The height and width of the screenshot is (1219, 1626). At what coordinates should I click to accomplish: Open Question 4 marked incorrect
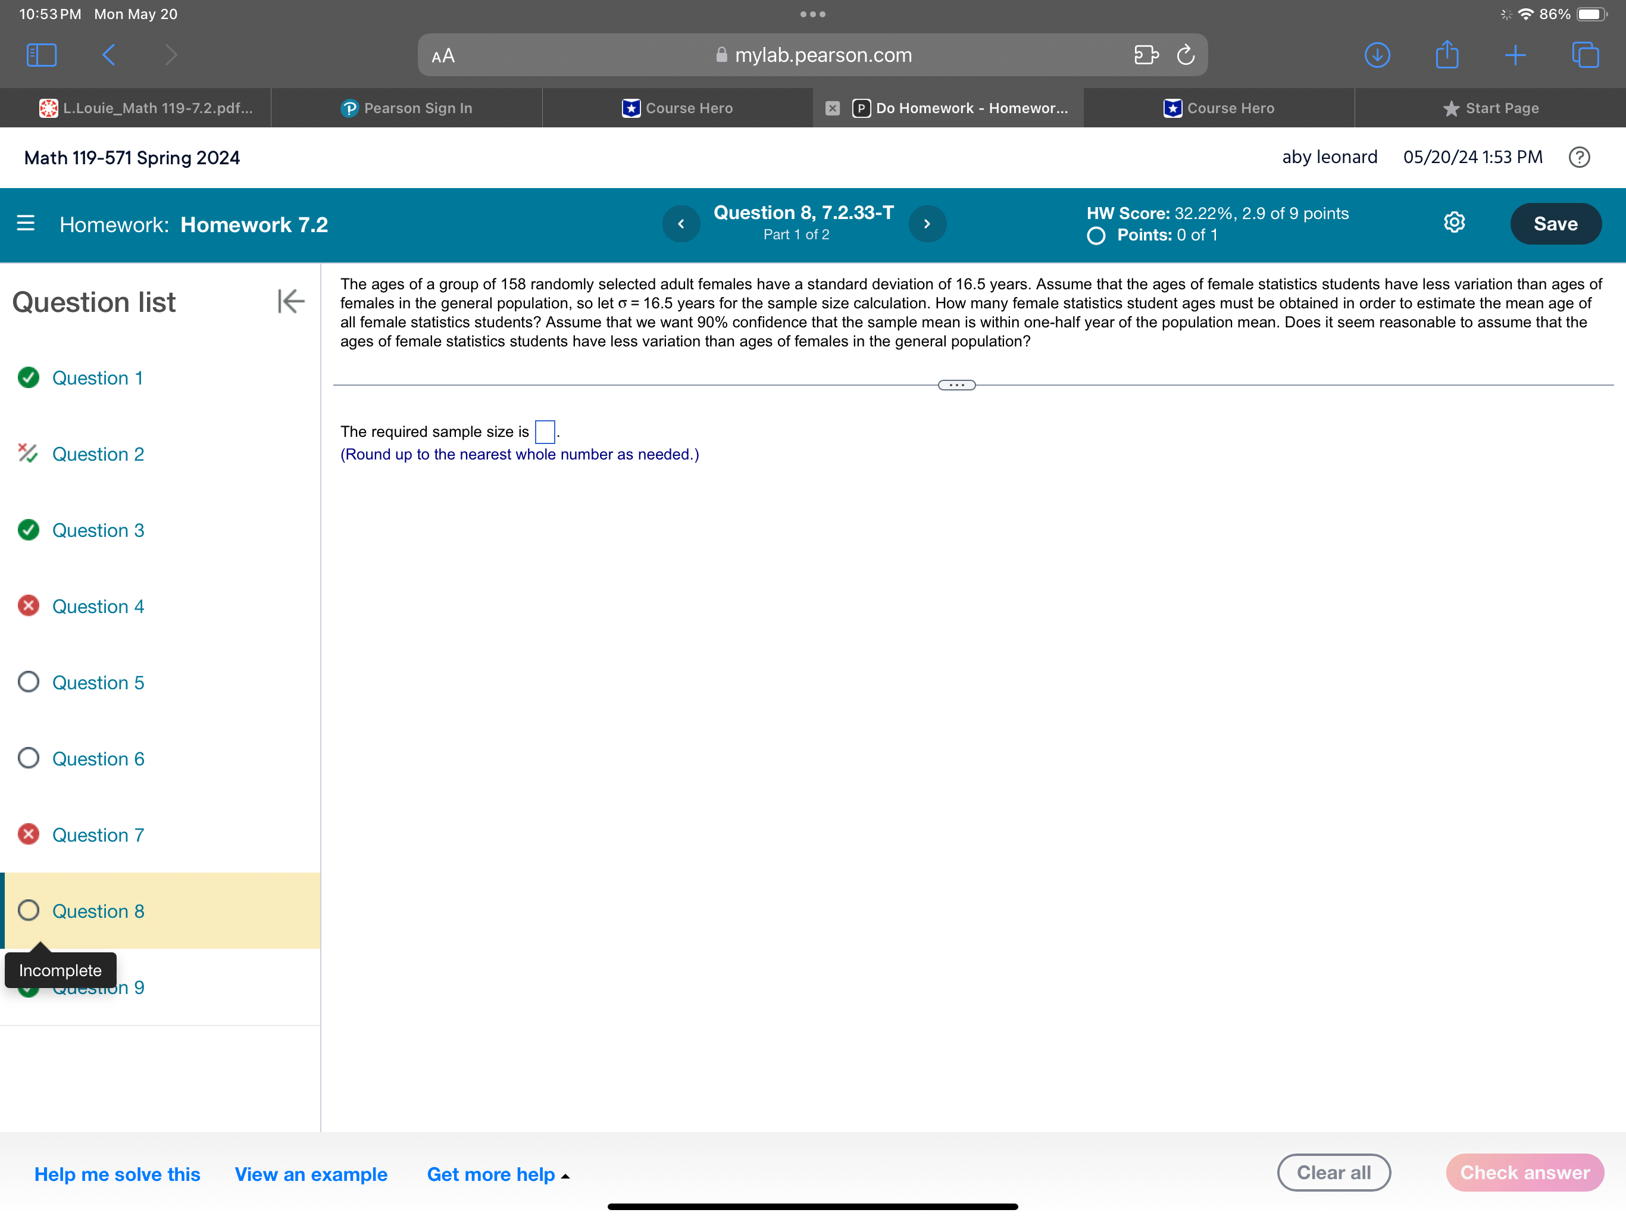point(98,607)
